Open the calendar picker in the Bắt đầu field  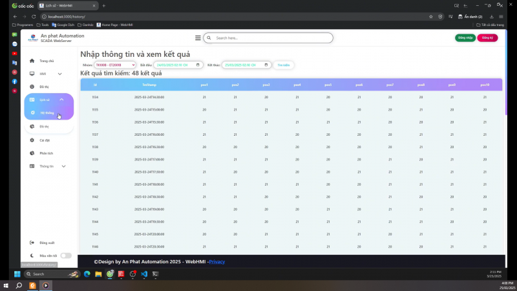click(198, 65)
